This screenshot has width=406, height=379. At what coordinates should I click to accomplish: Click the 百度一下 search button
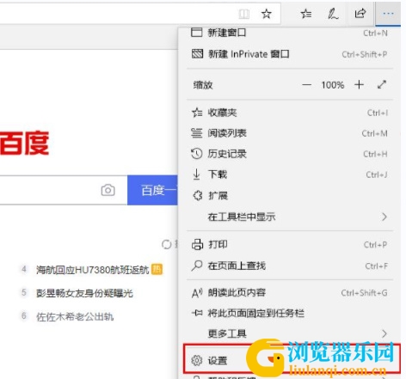152,190
